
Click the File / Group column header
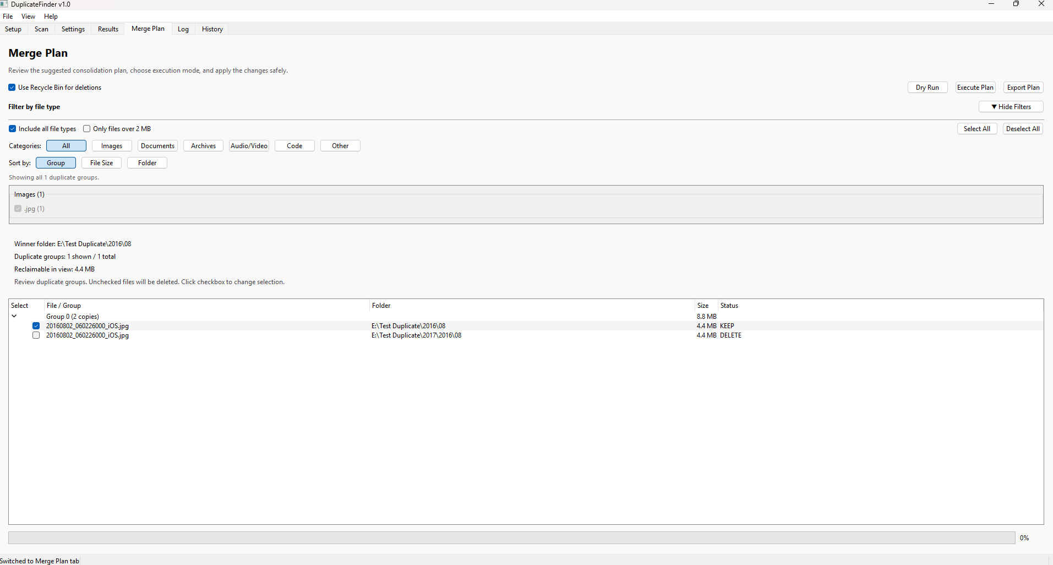[x=206, y=306]
